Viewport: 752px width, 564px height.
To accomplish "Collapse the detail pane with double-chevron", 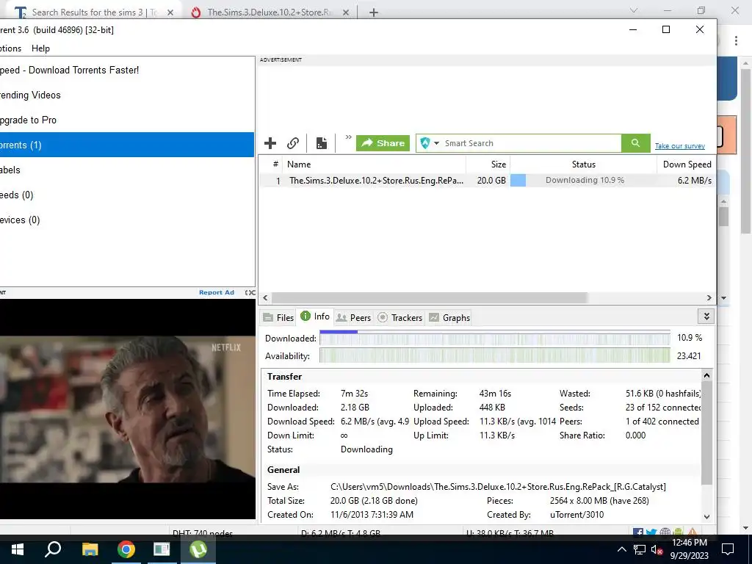I will (x=706, y=317).
